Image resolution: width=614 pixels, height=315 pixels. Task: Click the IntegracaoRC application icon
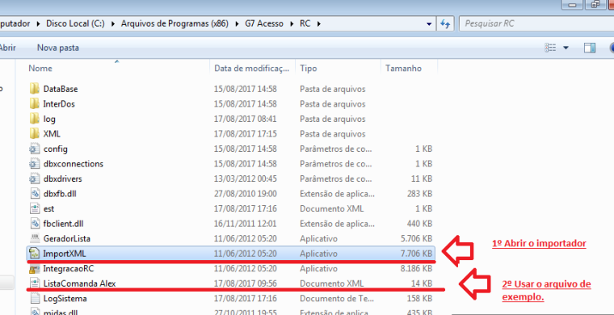pos(35,268)
